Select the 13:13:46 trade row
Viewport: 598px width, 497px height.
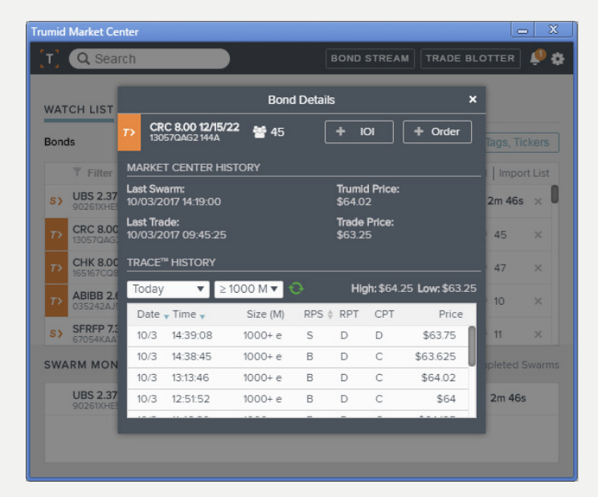(x=297, y=378)
